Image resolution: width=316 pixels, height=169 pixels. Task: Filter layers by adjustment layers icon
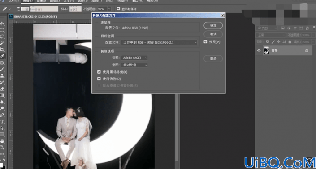click(x=289, y=28)
